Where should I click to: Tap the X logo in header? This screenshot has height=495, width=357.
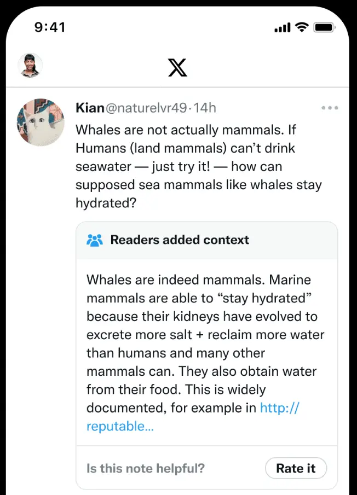(177, 67)
